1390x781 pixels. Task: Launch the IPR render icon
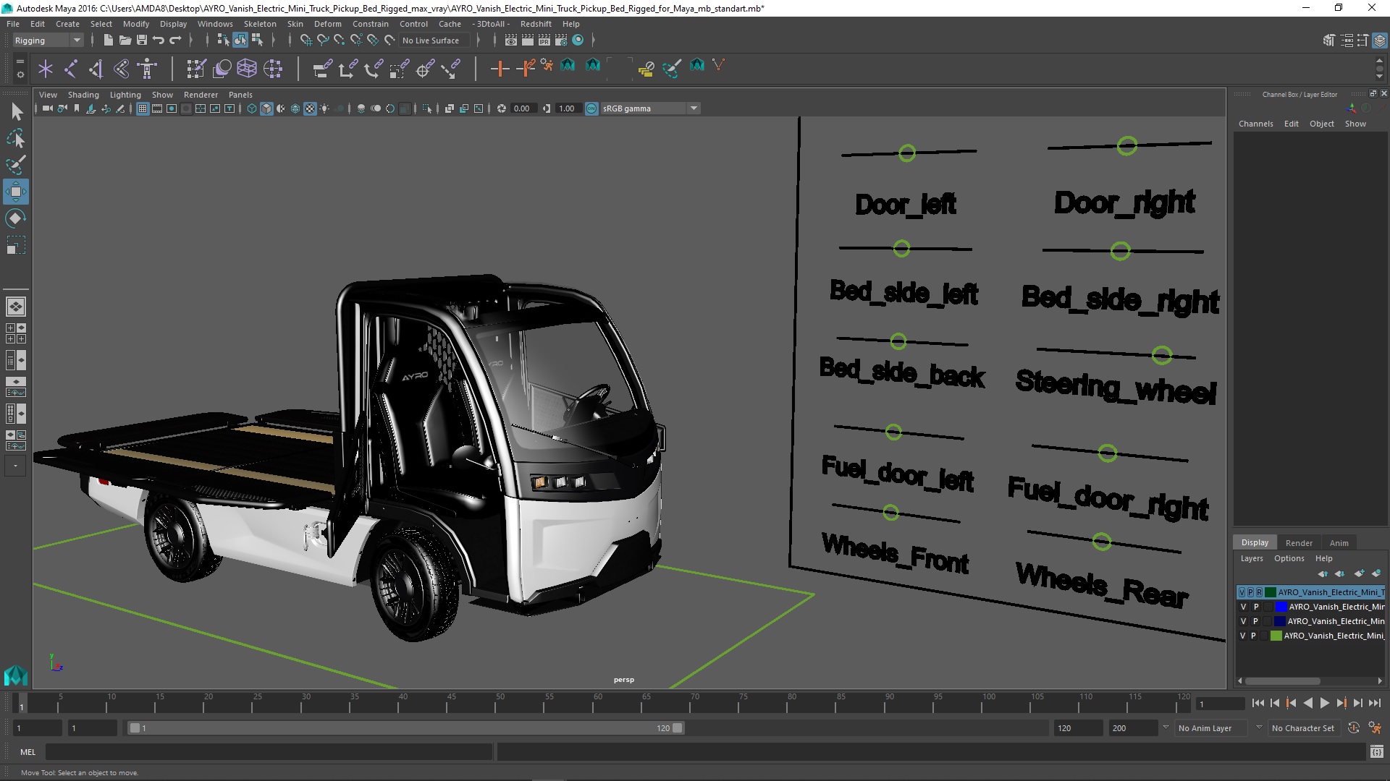point(544,40)
